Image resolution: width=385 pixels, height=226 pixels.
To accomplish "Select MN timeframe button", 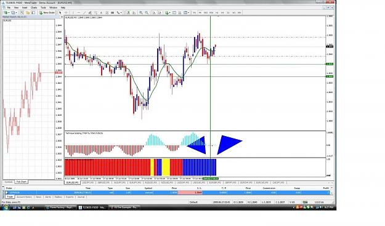I will coord(240,12).
